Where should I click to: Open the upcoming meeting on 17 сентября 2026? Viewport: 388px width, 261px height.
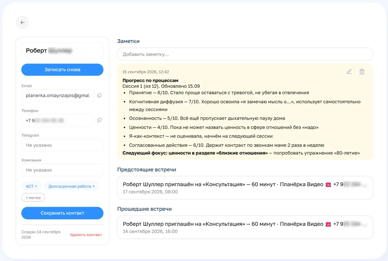[245, 188]
